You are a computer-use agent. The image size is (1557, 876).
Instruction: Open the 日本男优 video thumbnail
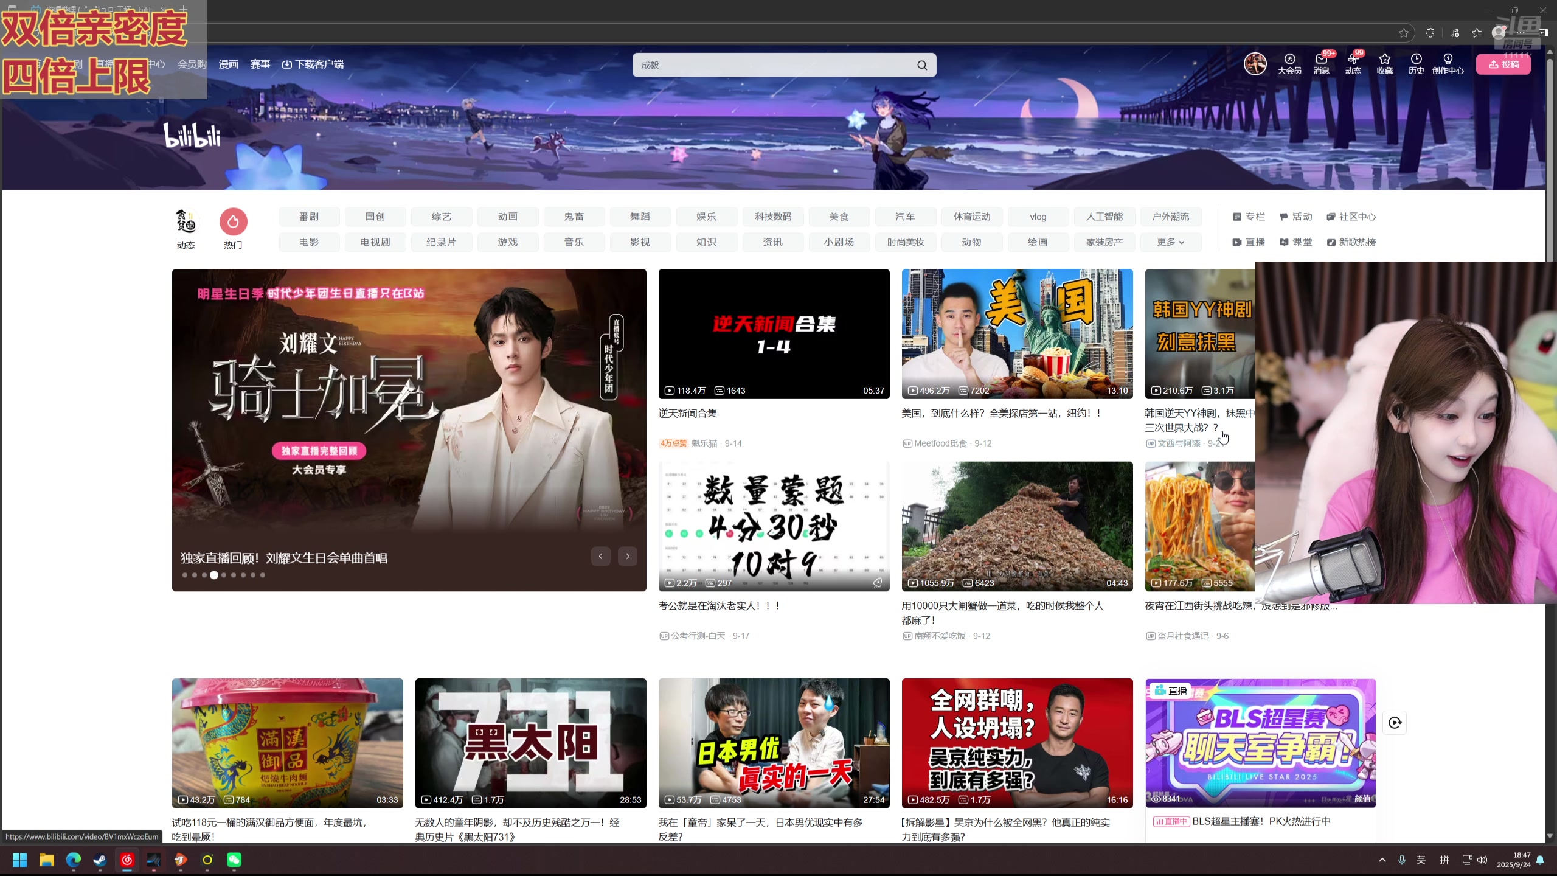tap(774, 743)
